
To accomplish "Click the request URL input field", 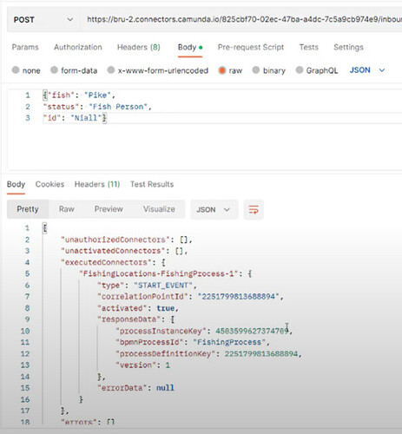I will click(242, 20).
